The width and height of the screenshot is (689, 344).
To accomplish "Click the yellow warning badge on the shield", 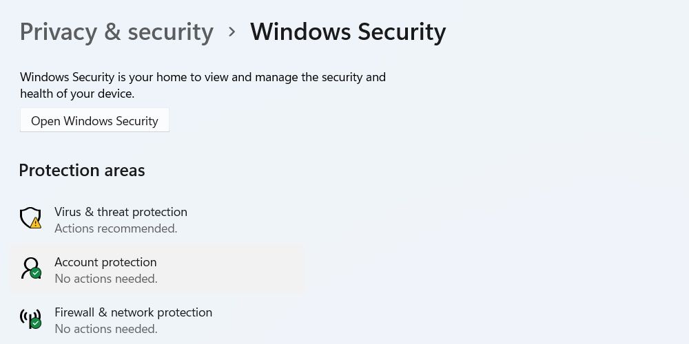I will pos(36,223).
